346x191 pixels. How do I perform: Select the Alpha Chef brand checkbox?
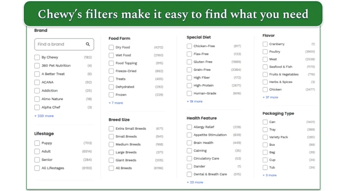pos(37,107)
